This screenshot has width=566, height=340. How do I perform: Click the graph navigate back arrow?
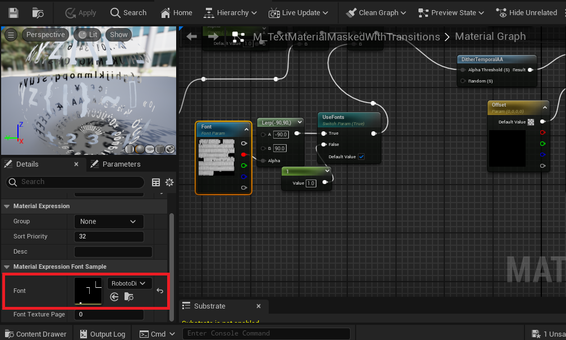click(192, 36)
